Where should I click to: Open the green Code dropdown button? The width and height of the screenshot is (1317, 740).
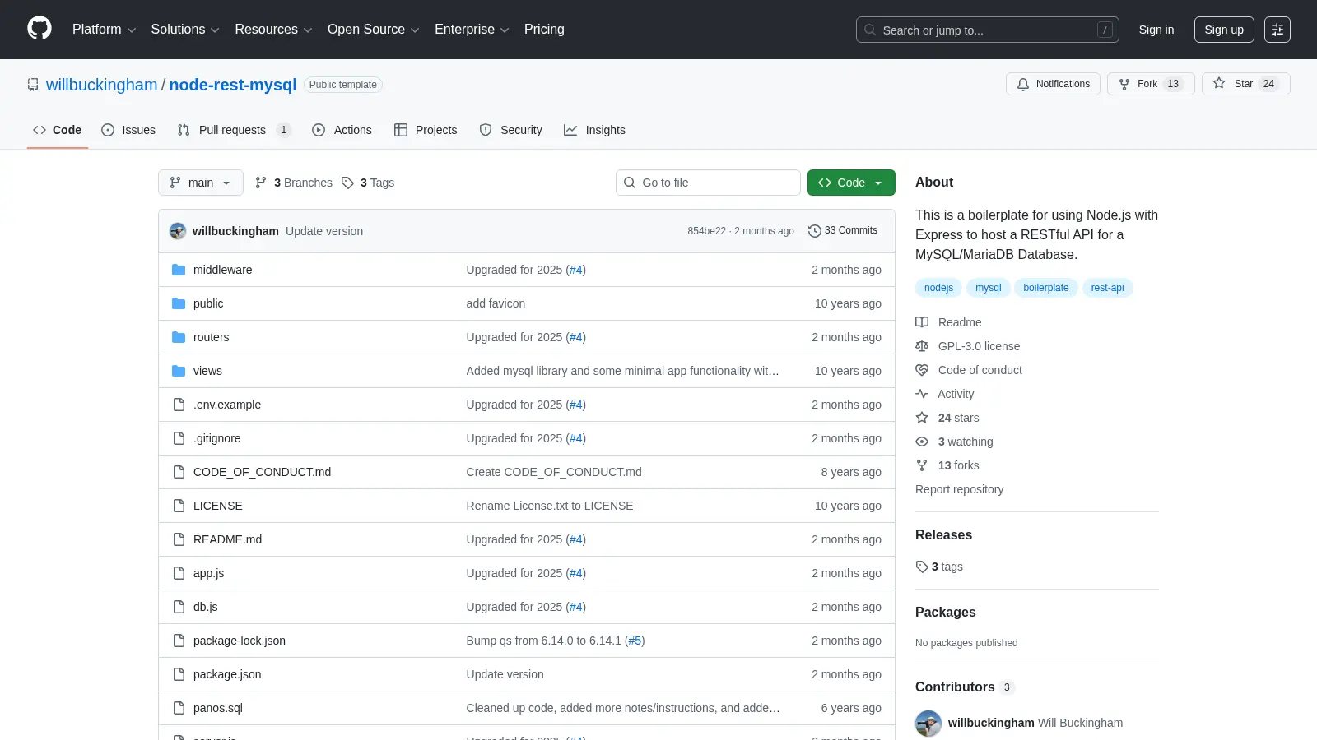pyautogui.click(x=851, y=183)
